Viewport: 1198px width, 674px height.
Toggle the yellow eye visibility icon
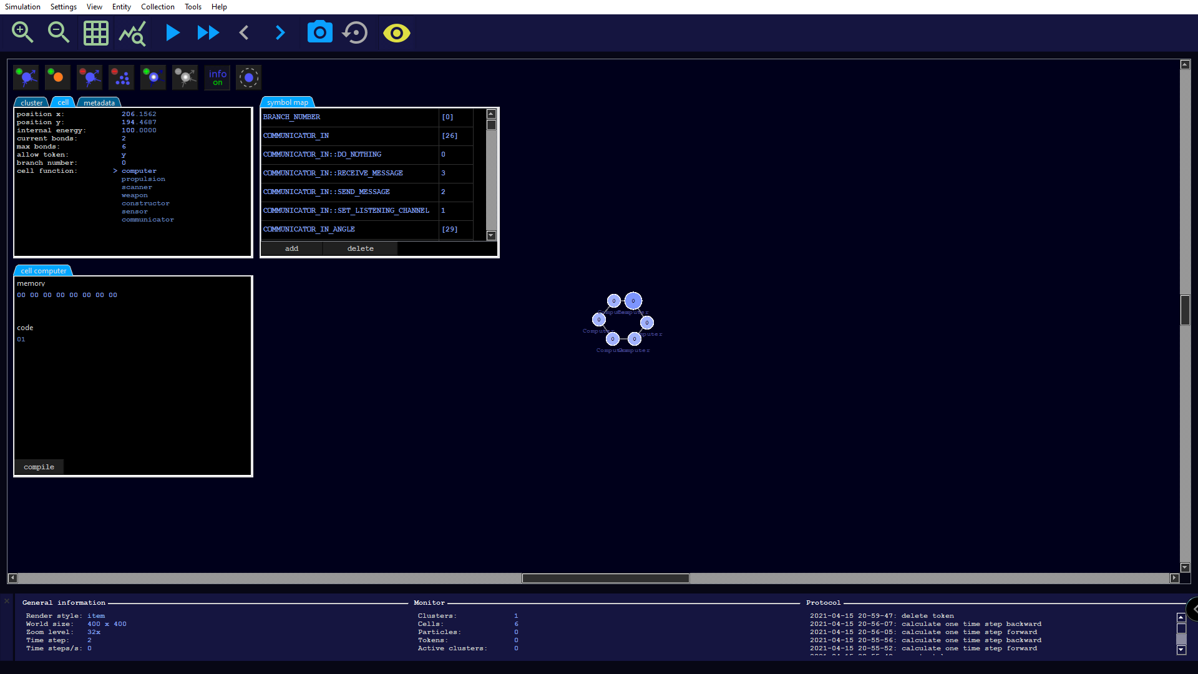(x=397, y=32)
